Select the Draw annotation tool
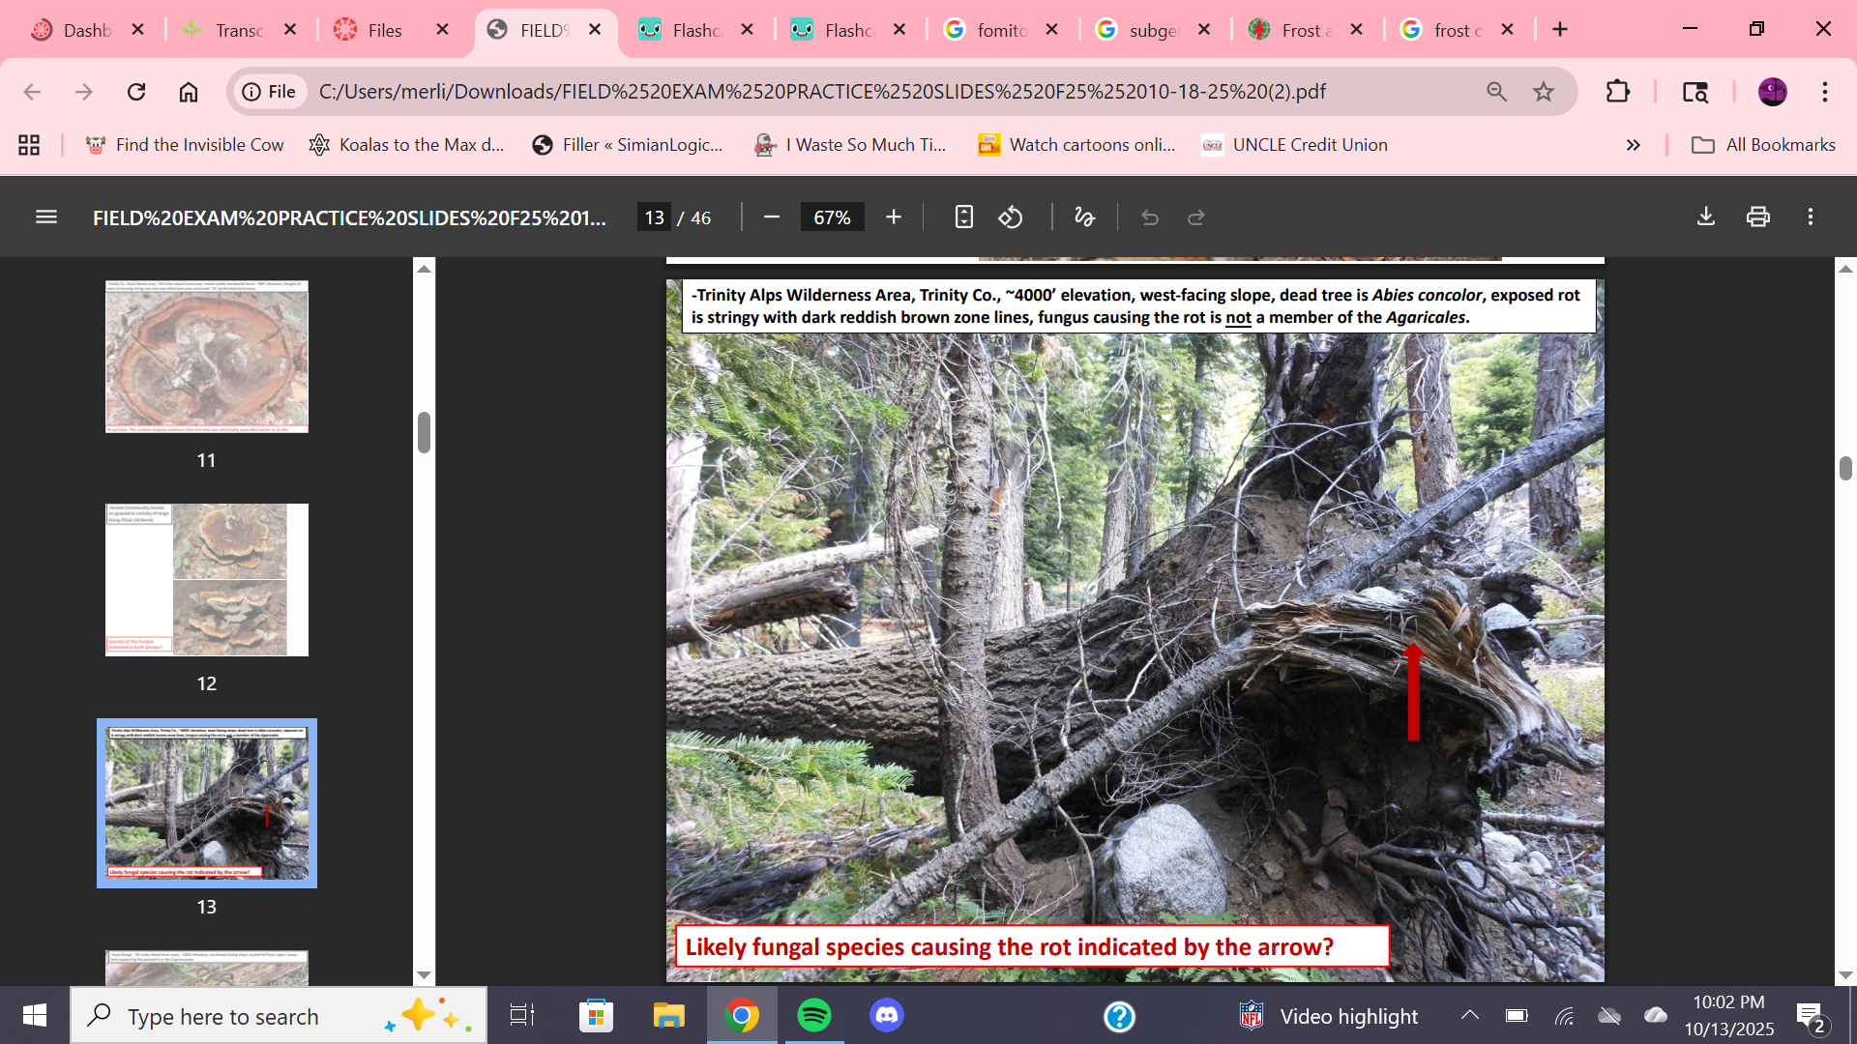 click(x=1084, y=217)
